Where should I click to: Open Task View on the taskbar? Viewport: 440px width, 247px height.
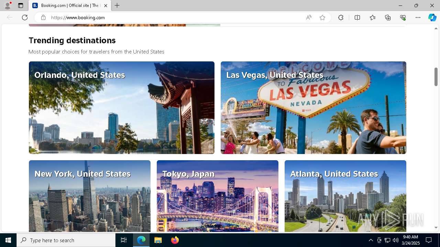(124, 240)
